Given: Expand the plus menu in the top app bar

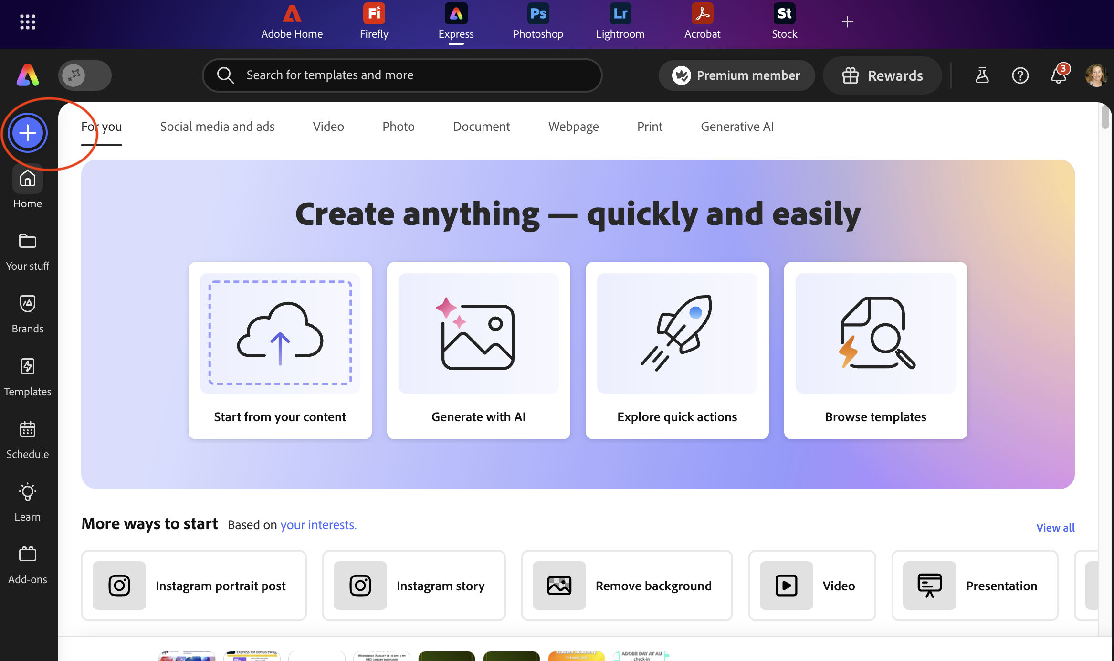Looking at the screenshot, I should click(x=848, y=21).
